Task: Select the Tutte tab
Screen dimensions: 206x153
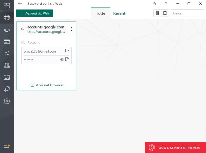Action: [x=100, y=13]
